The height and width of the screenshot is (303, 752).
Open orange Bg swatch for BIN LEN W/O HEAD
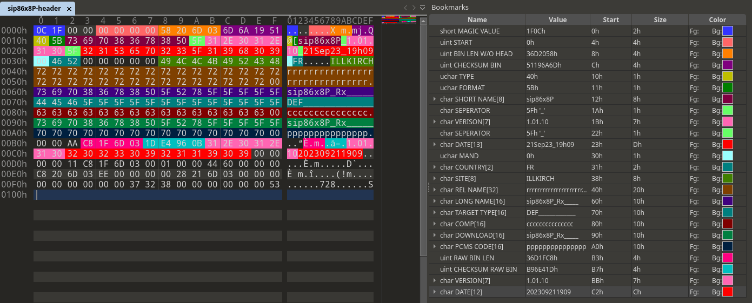[x=728, y=53]
